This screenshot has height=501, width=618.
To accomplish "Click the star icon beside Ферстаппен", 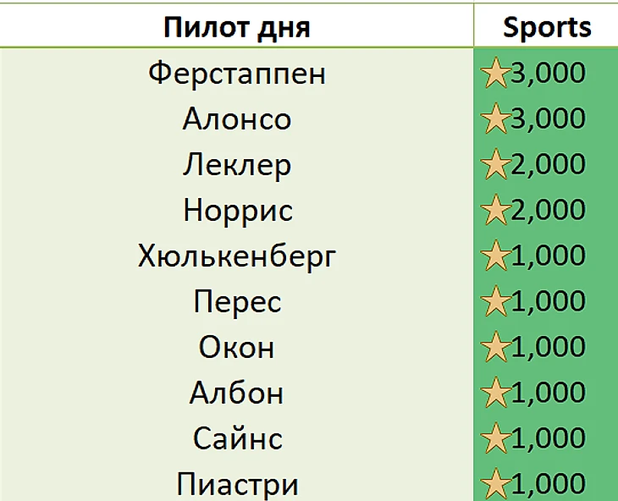I will pyautogui.click(x=494, y=74).
